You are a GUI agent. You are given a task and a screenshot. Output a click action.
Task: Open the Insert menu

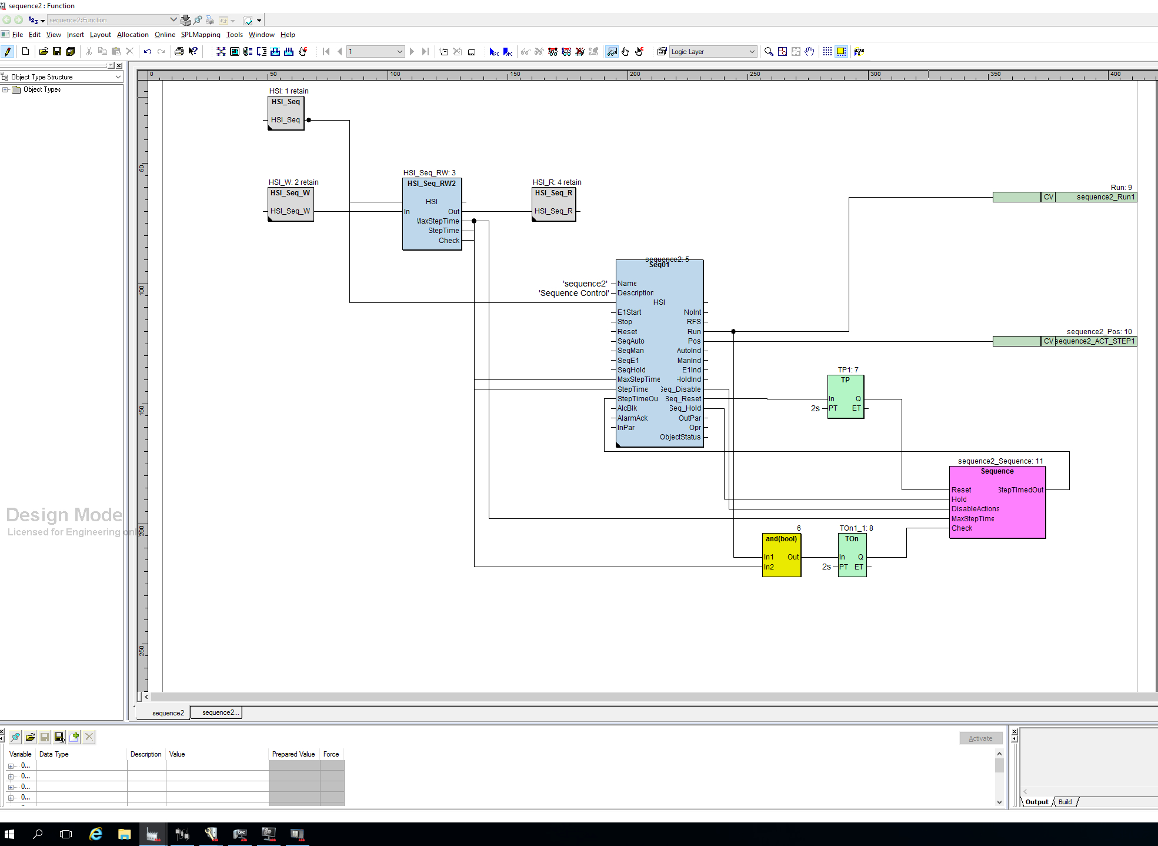click(x=75, y=35)
